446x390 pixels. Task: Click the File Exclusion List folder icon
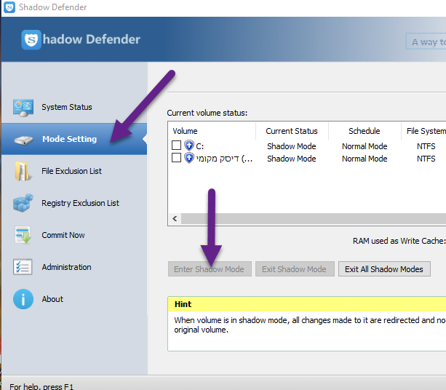(23, 171)
